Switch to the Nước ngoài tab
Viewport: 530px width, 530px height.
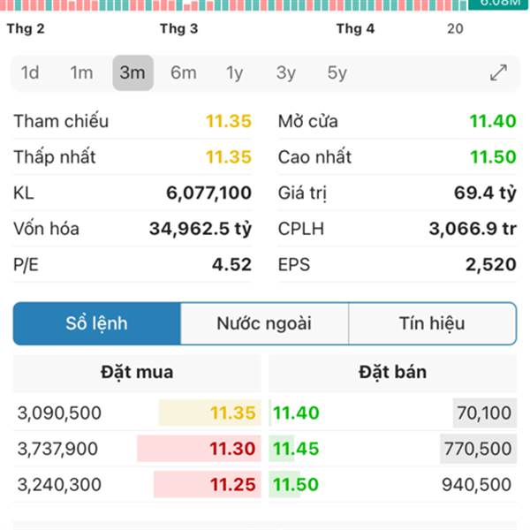pyautogui.click(x=264, y=323)
